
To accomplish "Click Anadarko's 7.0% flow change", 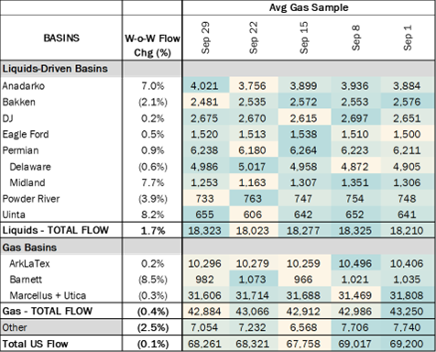I will [153, 86].
